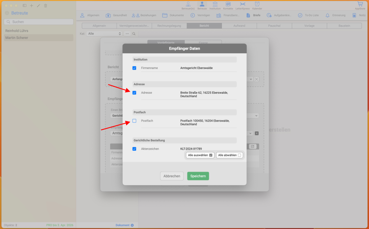Image resolution: width=369 pixels, height=229 pixels.
Task: Open the LetterXpress icon
Action: [243, 4]
